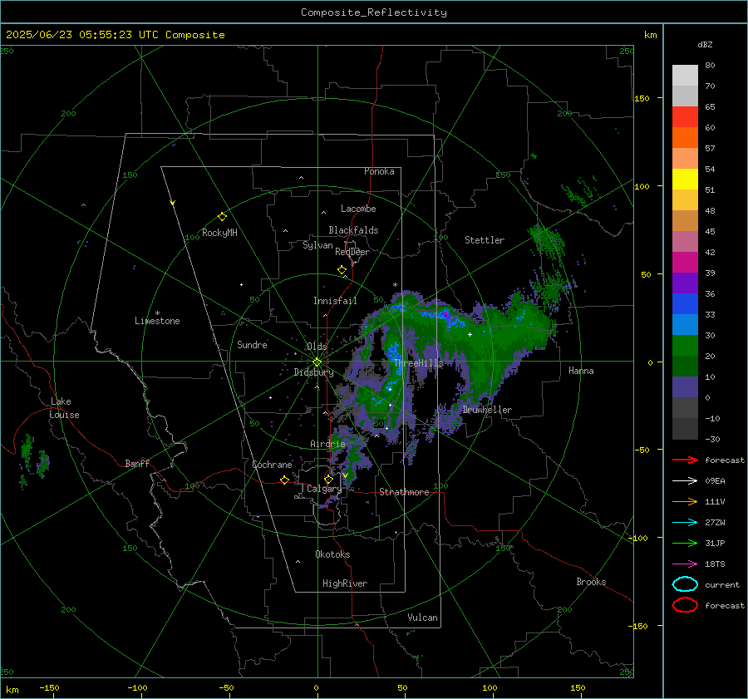Click the Lacombe label
The height and width of the screenshot is (699, 748).
(357, 209)
